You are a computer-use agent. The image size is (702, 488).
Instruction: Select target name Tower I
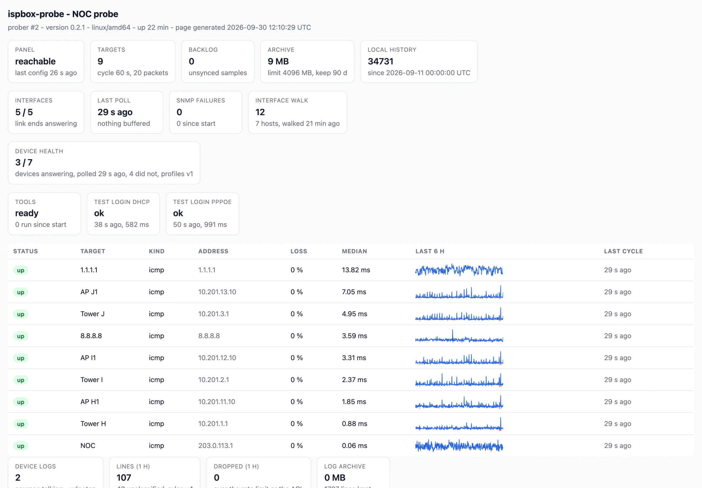(x=91, y=380)
